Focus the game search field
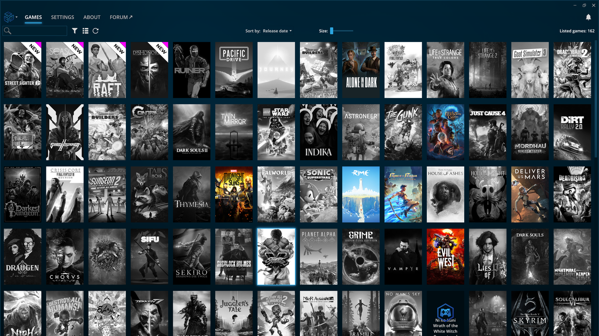 click(35, 31)
